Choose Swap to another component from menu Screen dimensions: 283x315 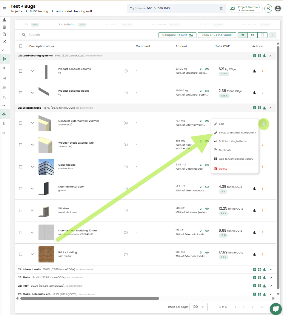coord(237,133)
